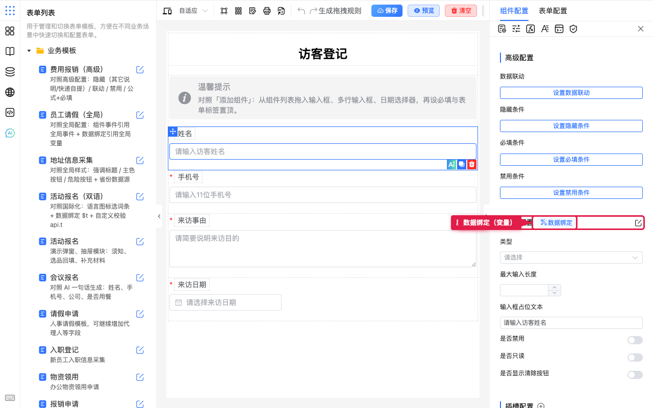Click the 设置隐藏条件 button

pyautogui.click(x=571, y=126)
